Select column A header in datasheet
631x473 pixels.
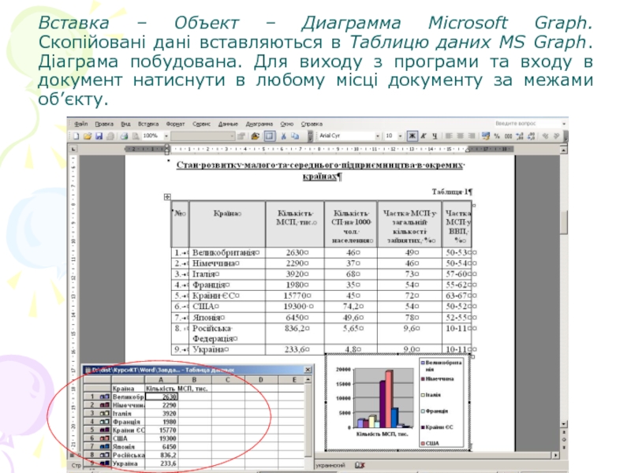tap(161, 380)
